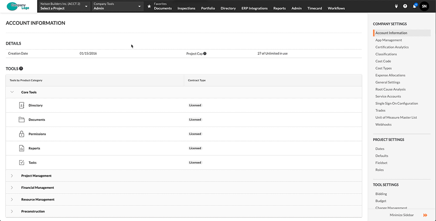
Task: Open ERP Integrations in top navigation
Action: pyautogui.click(x=254, y=8)
